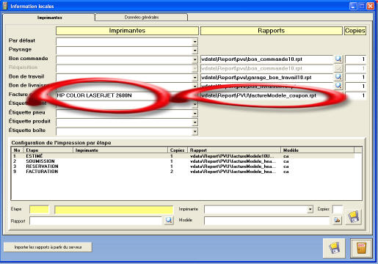The height and width of the screenshot is (264, 378).
Task: Open the Imprimante dropdown in the step editor
Action: pos(310,210)
